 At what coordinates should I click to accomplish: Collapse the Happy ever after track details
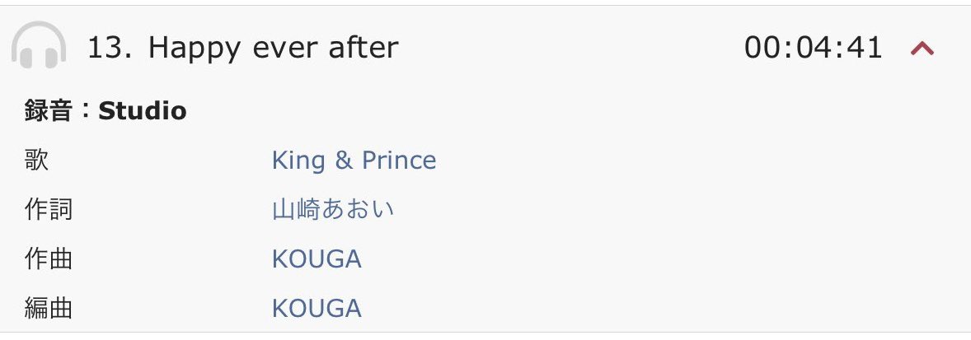(922, 49)
